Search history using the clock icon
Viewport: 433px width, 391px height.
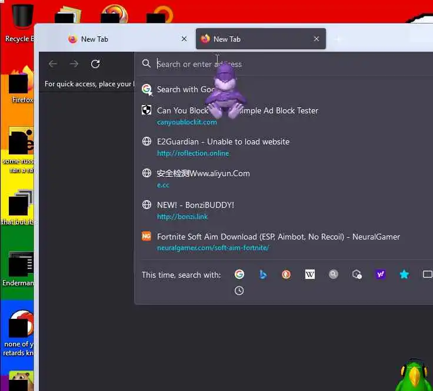(x=239, y=291)
